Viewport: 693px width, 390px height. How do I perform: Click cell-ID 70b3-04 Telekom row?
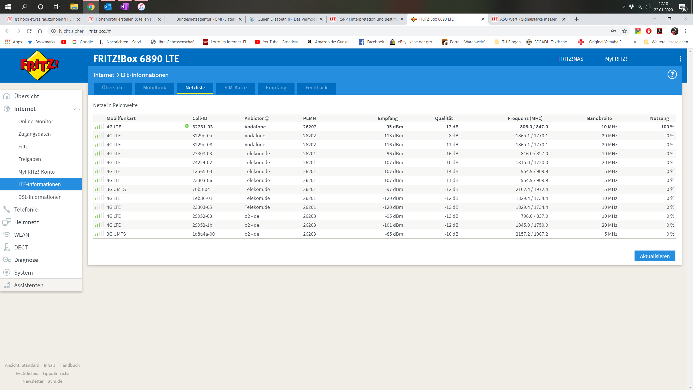[384, 189]
